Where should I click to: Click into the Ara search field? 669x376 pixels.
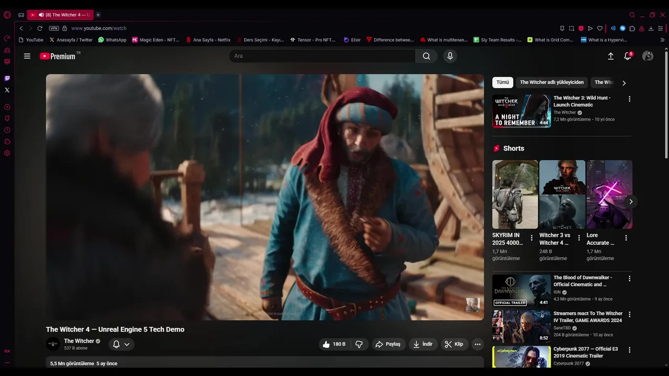point(322,56)
